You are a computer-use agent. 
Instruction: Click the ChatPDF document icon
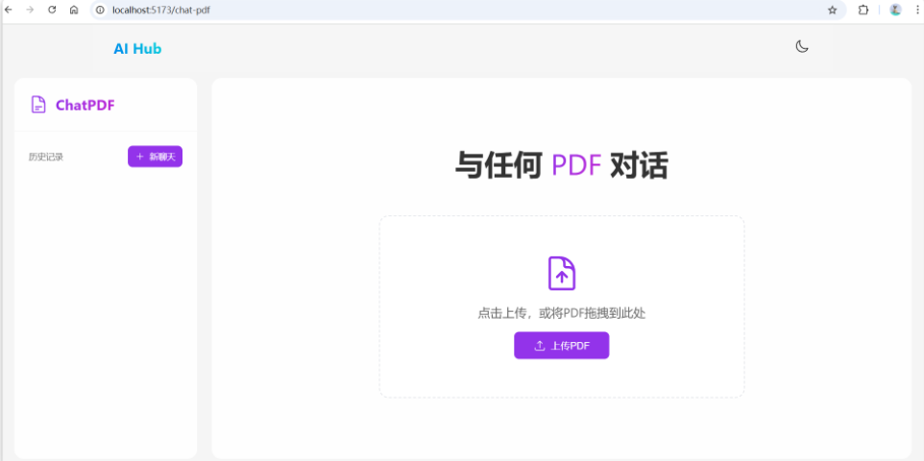point(38,105)
